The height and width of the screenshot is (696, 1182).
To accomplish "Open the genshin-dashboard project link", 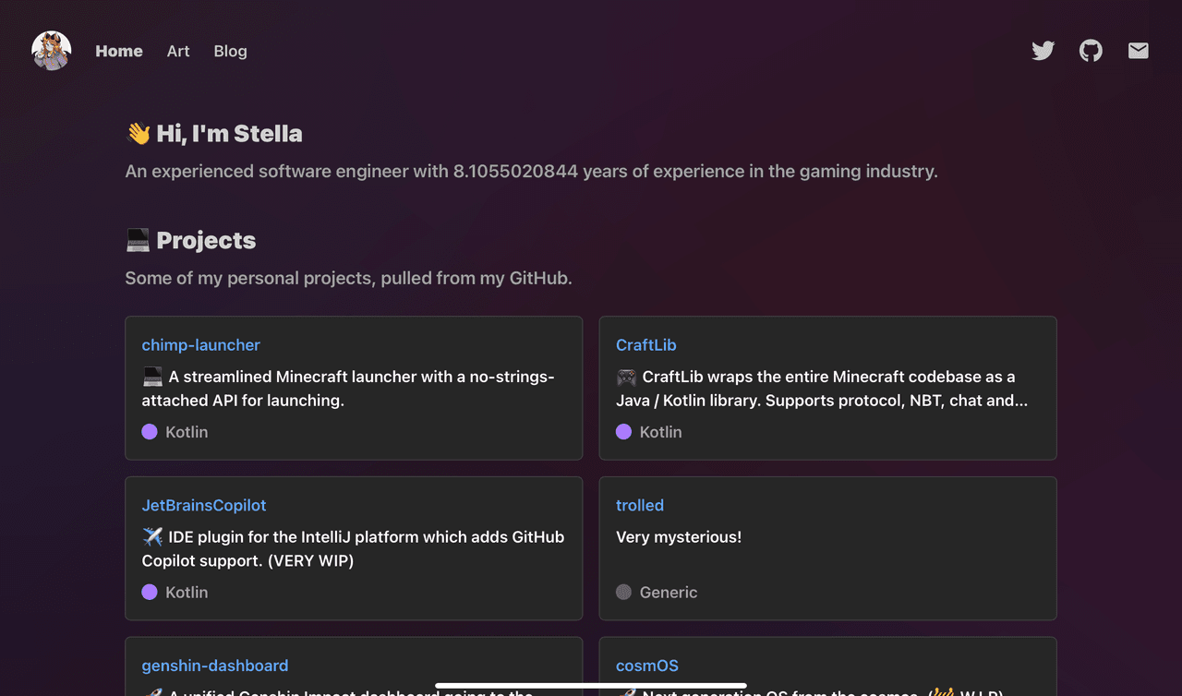I will tap(215, 666).
